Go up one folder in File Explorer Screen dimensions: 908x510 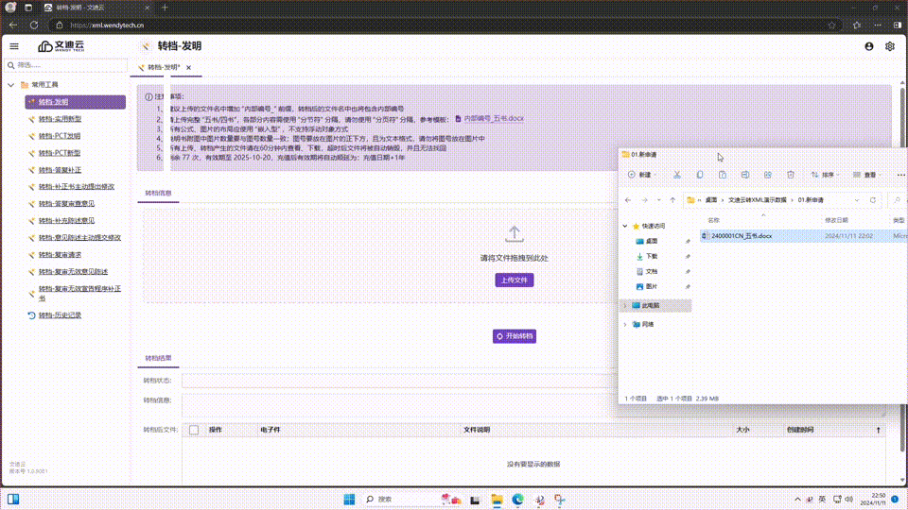point(672,200)
